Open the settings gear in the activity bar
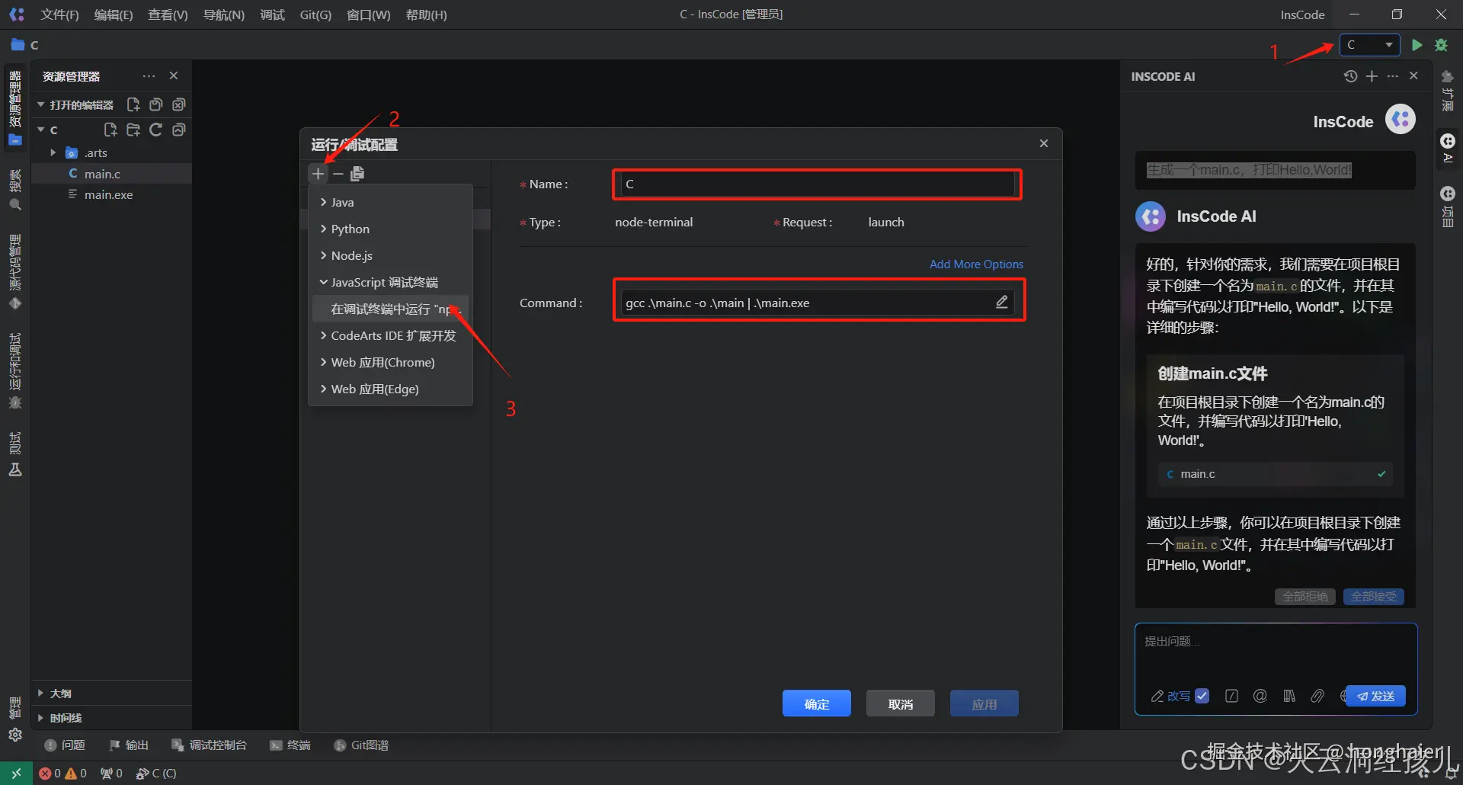Image resolution: width=1463 pixels, height=785 pixels. (x=15, y=735)
